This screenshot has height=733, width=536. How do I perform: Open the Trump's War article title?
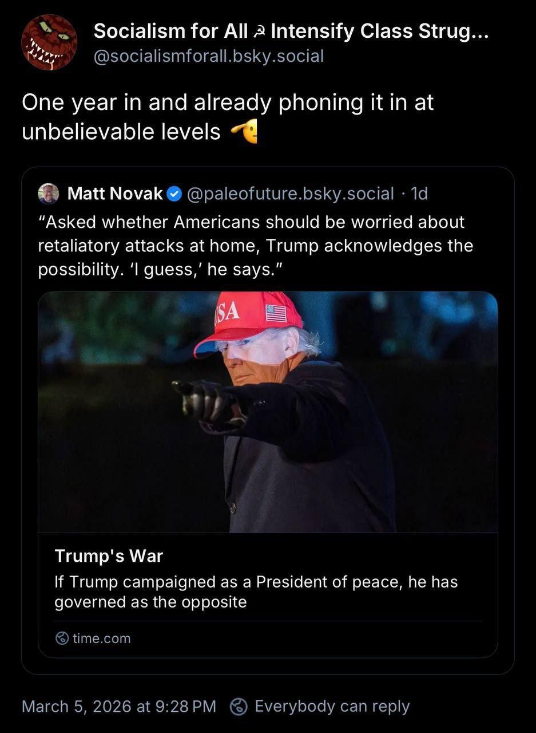click(109, 555)
